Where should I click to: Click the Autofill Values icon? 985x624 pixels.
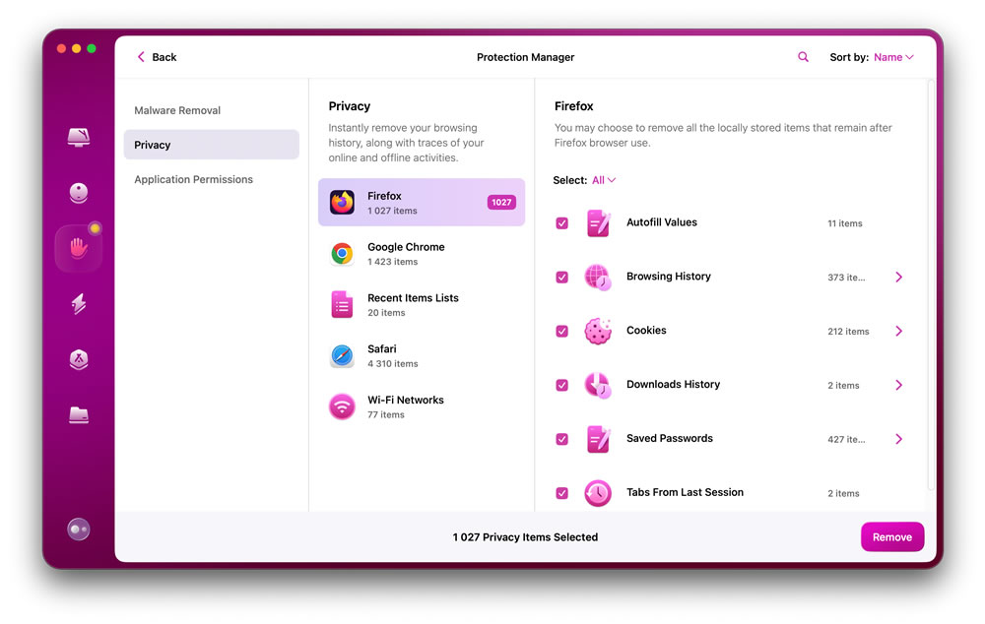(x=598, y=222)
